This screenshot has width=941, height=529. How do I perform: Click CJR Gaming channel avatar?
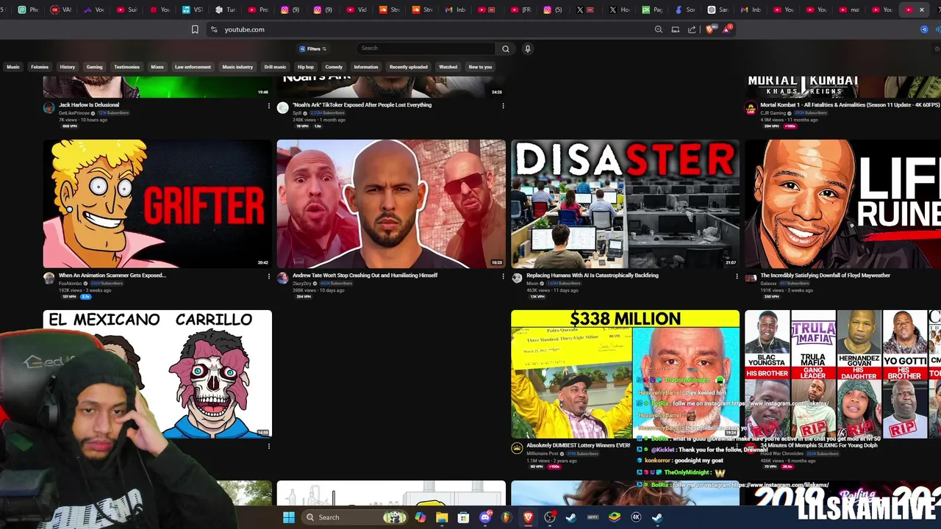[x=751, y=108]
